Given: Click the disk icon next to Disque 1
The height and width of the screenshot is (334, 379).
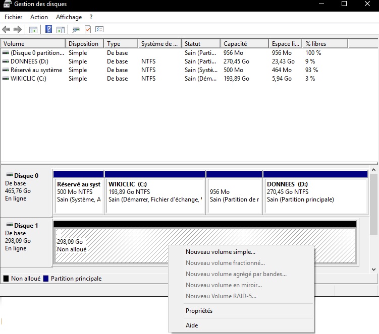Looking at the screenshot, I should pyautogui.click(x=10, y=225).
